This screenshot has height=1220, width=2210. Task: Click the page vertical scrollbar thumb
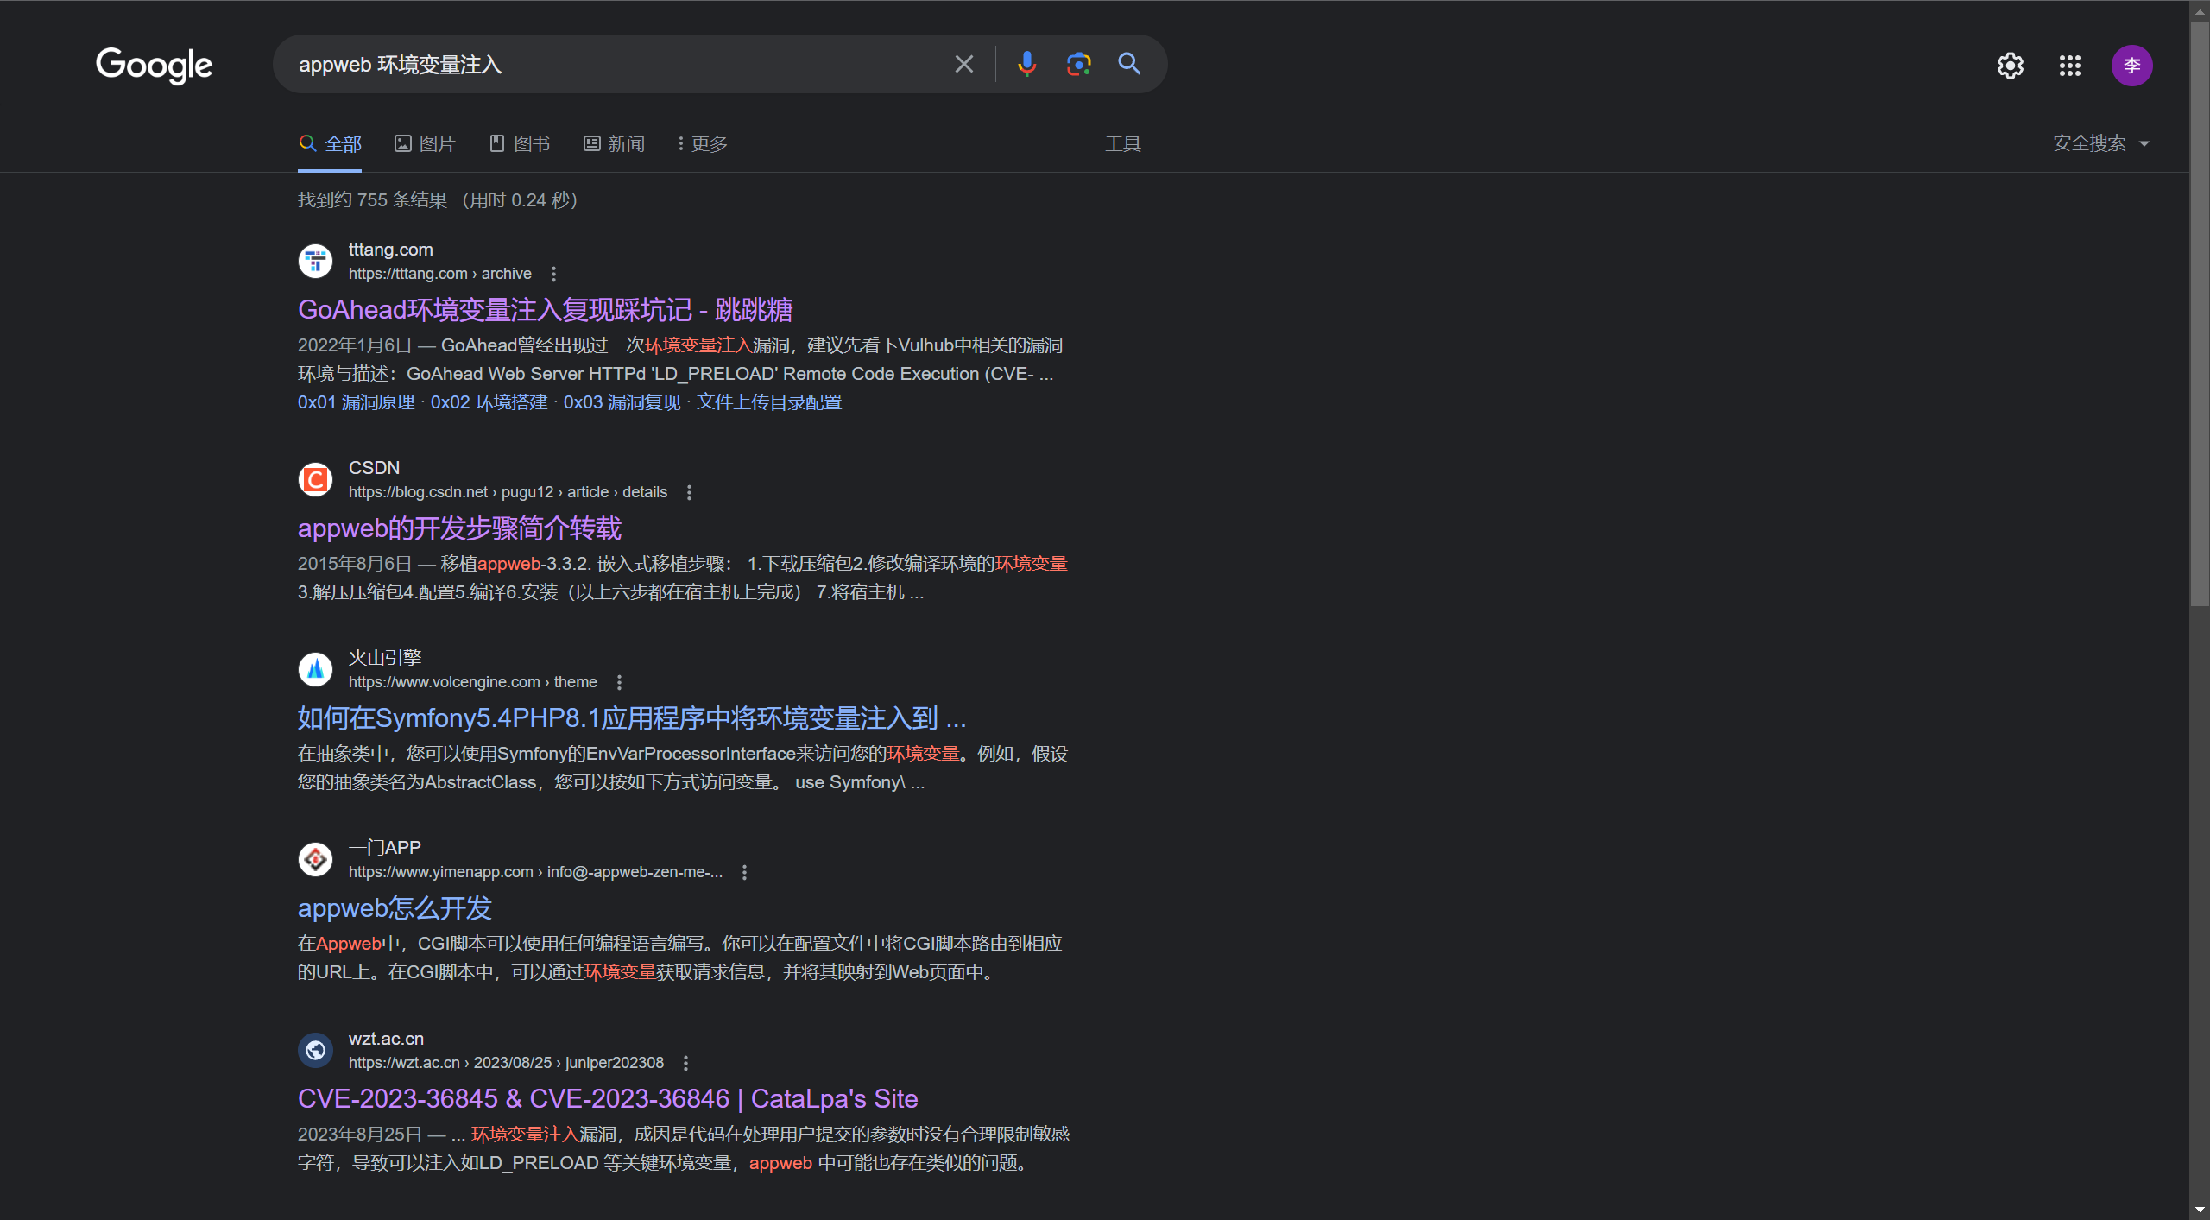tap(2200, 315)
